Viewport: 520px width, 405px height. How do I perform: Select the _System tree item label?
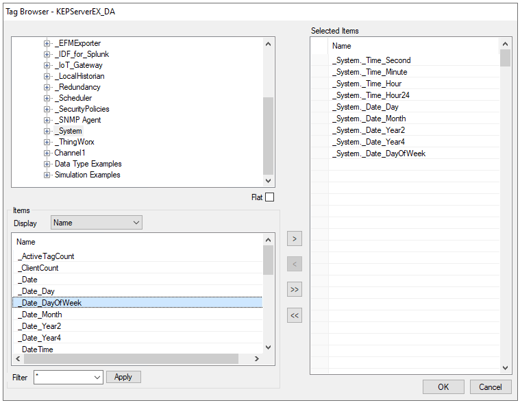[69, 131]
